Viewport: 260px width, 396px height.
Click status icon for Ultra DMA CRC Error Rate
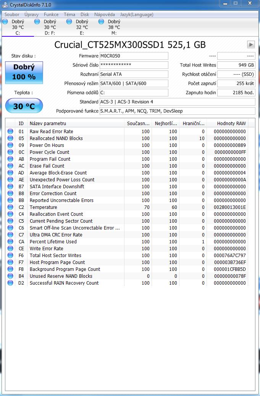(10, 235)
